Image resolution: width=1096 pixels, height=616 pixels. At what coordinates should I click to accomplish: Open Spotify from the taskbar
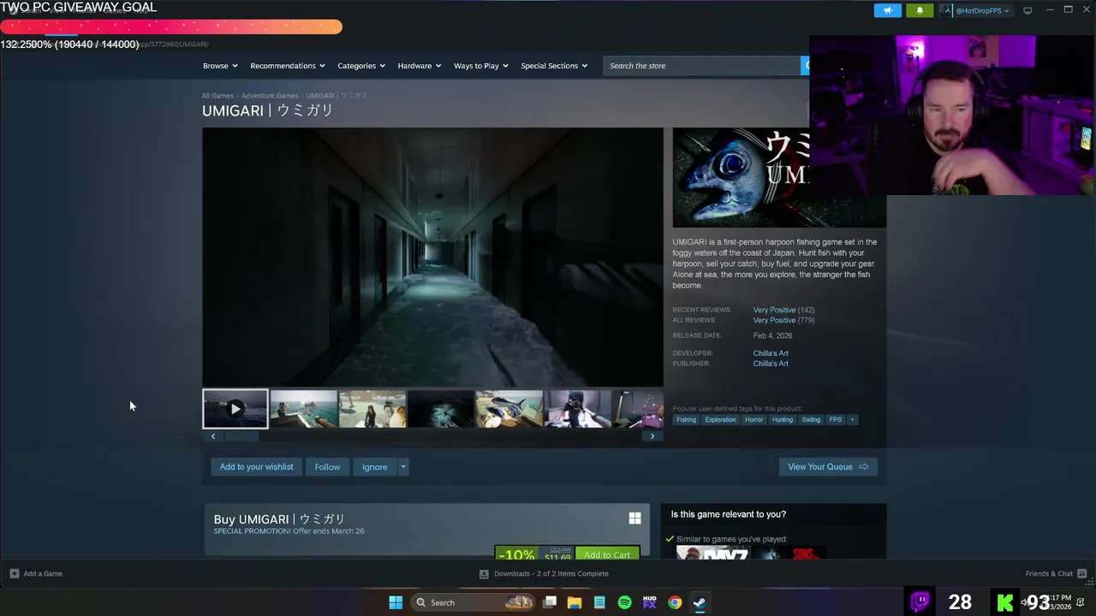(x=624, y=602)
